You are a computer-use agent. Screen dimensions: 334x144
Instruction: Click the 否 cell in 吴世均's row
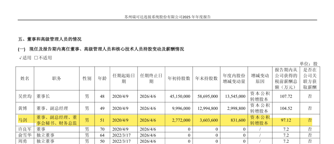pyautogui.click(x=310, y=96)
